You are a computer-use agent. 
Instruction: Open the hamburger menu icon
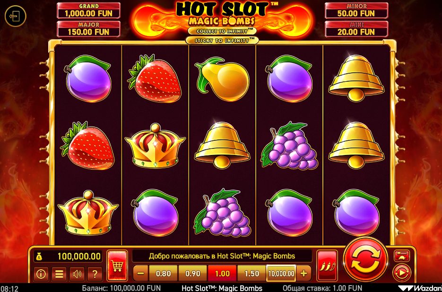click(x=59, y=274)
